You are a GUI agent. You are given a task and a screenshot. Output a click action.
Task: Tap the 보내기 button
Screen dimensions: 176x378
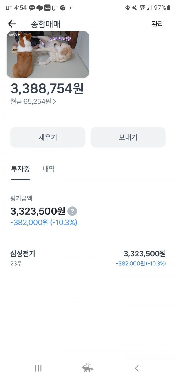[x=128, y=137]
